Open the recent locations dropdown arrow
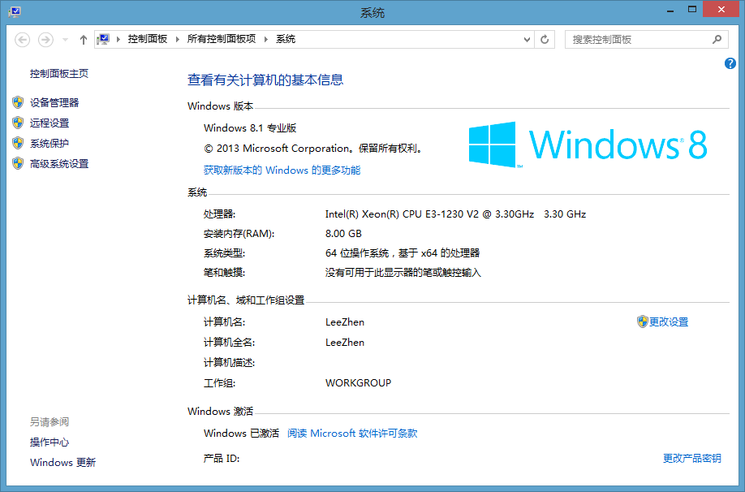 pos(65,40)
